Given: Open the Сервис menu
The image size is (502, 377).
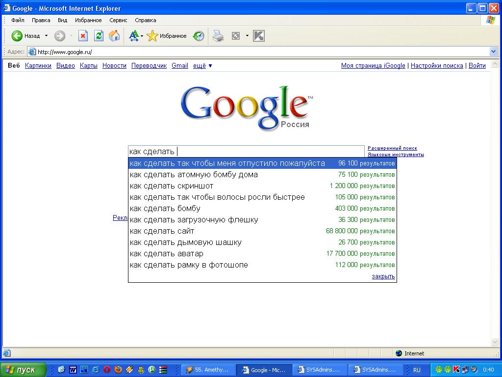Looking at the screenshot, I should pyautogui.click(x=118, y=20).
